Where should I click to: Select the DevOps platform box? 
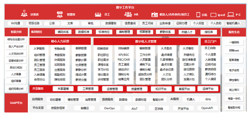109,108
